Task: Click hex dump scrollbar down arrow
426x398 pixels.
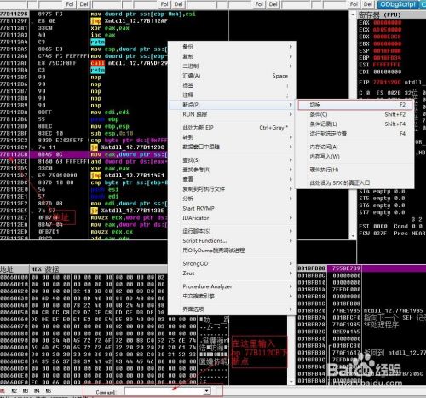Action: coord(291,382)
